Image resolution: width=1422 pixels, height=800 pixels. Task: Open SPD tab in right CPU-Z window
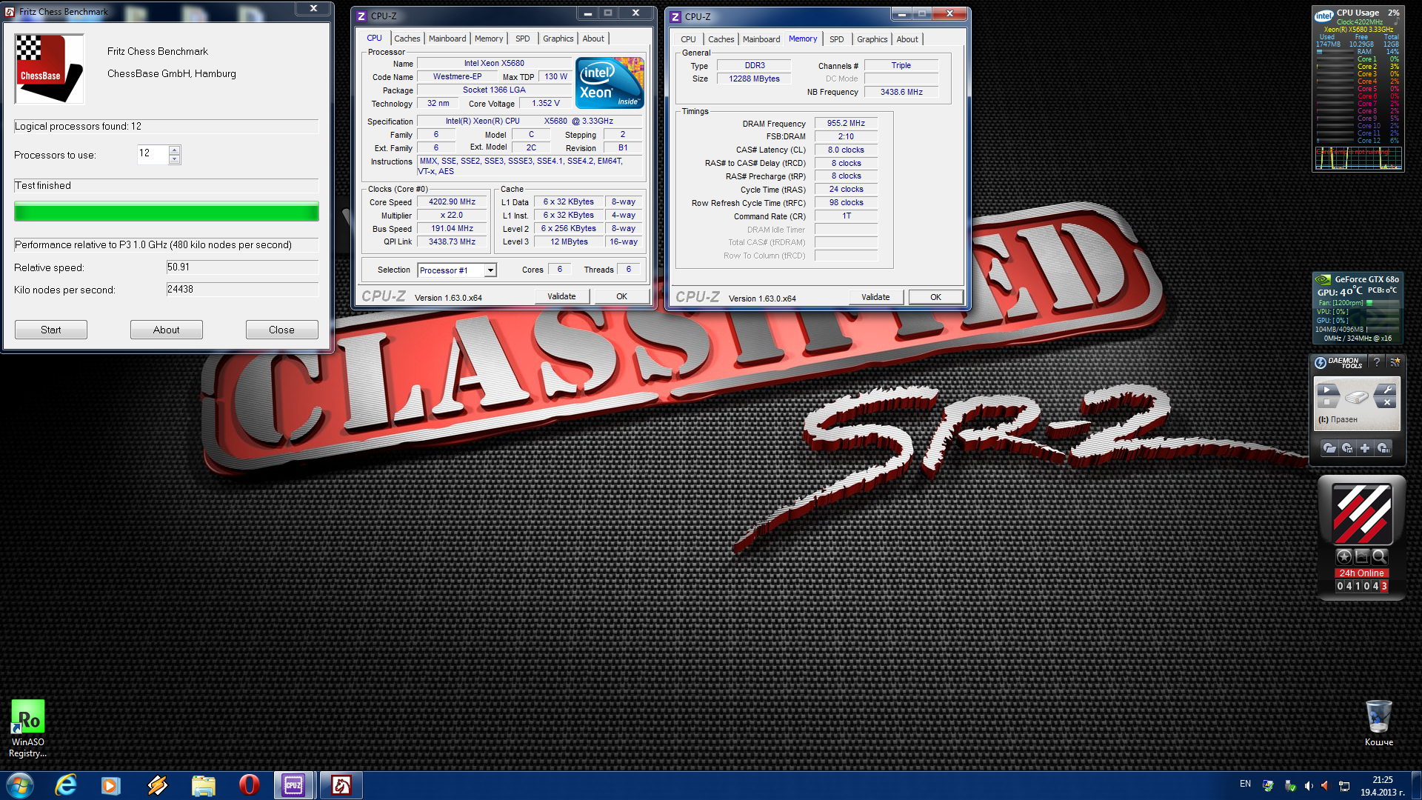[x=836, y=39]
